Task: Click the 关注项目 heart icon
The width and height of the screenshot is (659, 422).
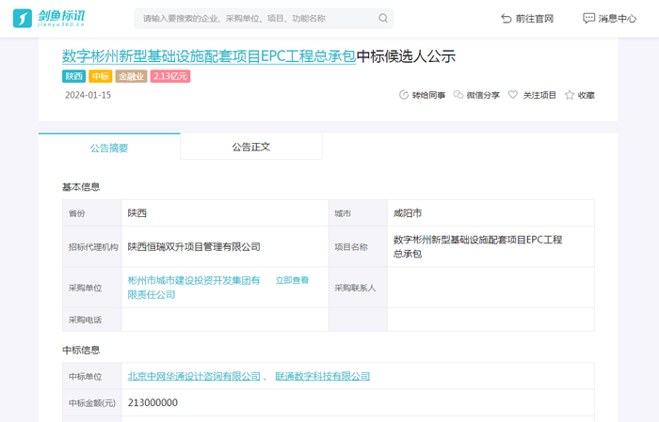Action: (513, 95)
